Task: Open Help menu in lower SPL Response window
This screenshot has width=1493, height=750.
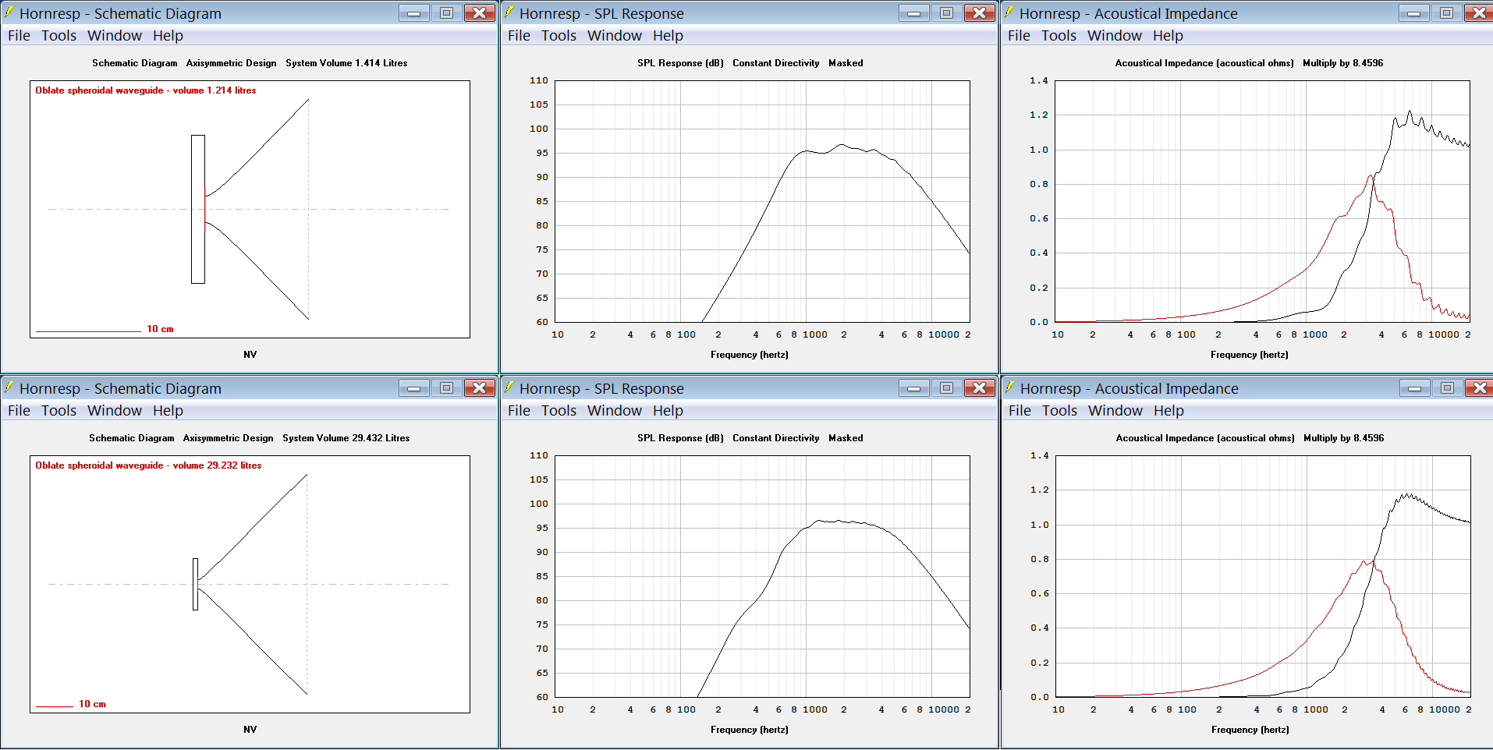Action: (x=668, y=411)
